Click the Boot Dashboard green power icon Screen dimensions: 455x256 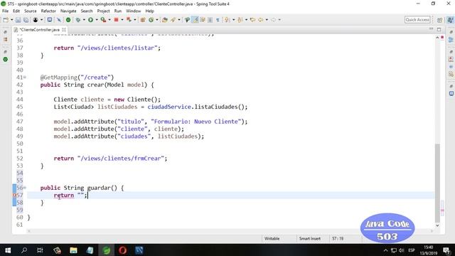[x=68, y=20]
